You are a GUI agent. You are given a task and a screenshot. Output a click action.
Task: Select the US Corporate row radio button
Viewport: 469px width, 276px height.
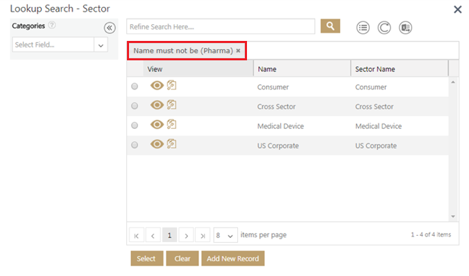135,145
